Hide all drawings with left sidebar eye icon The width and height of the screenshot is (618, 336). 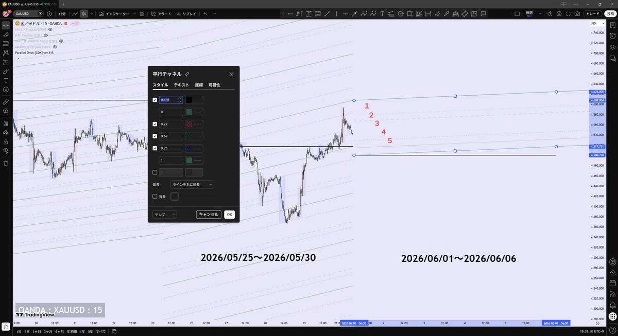tap(6, 151)
